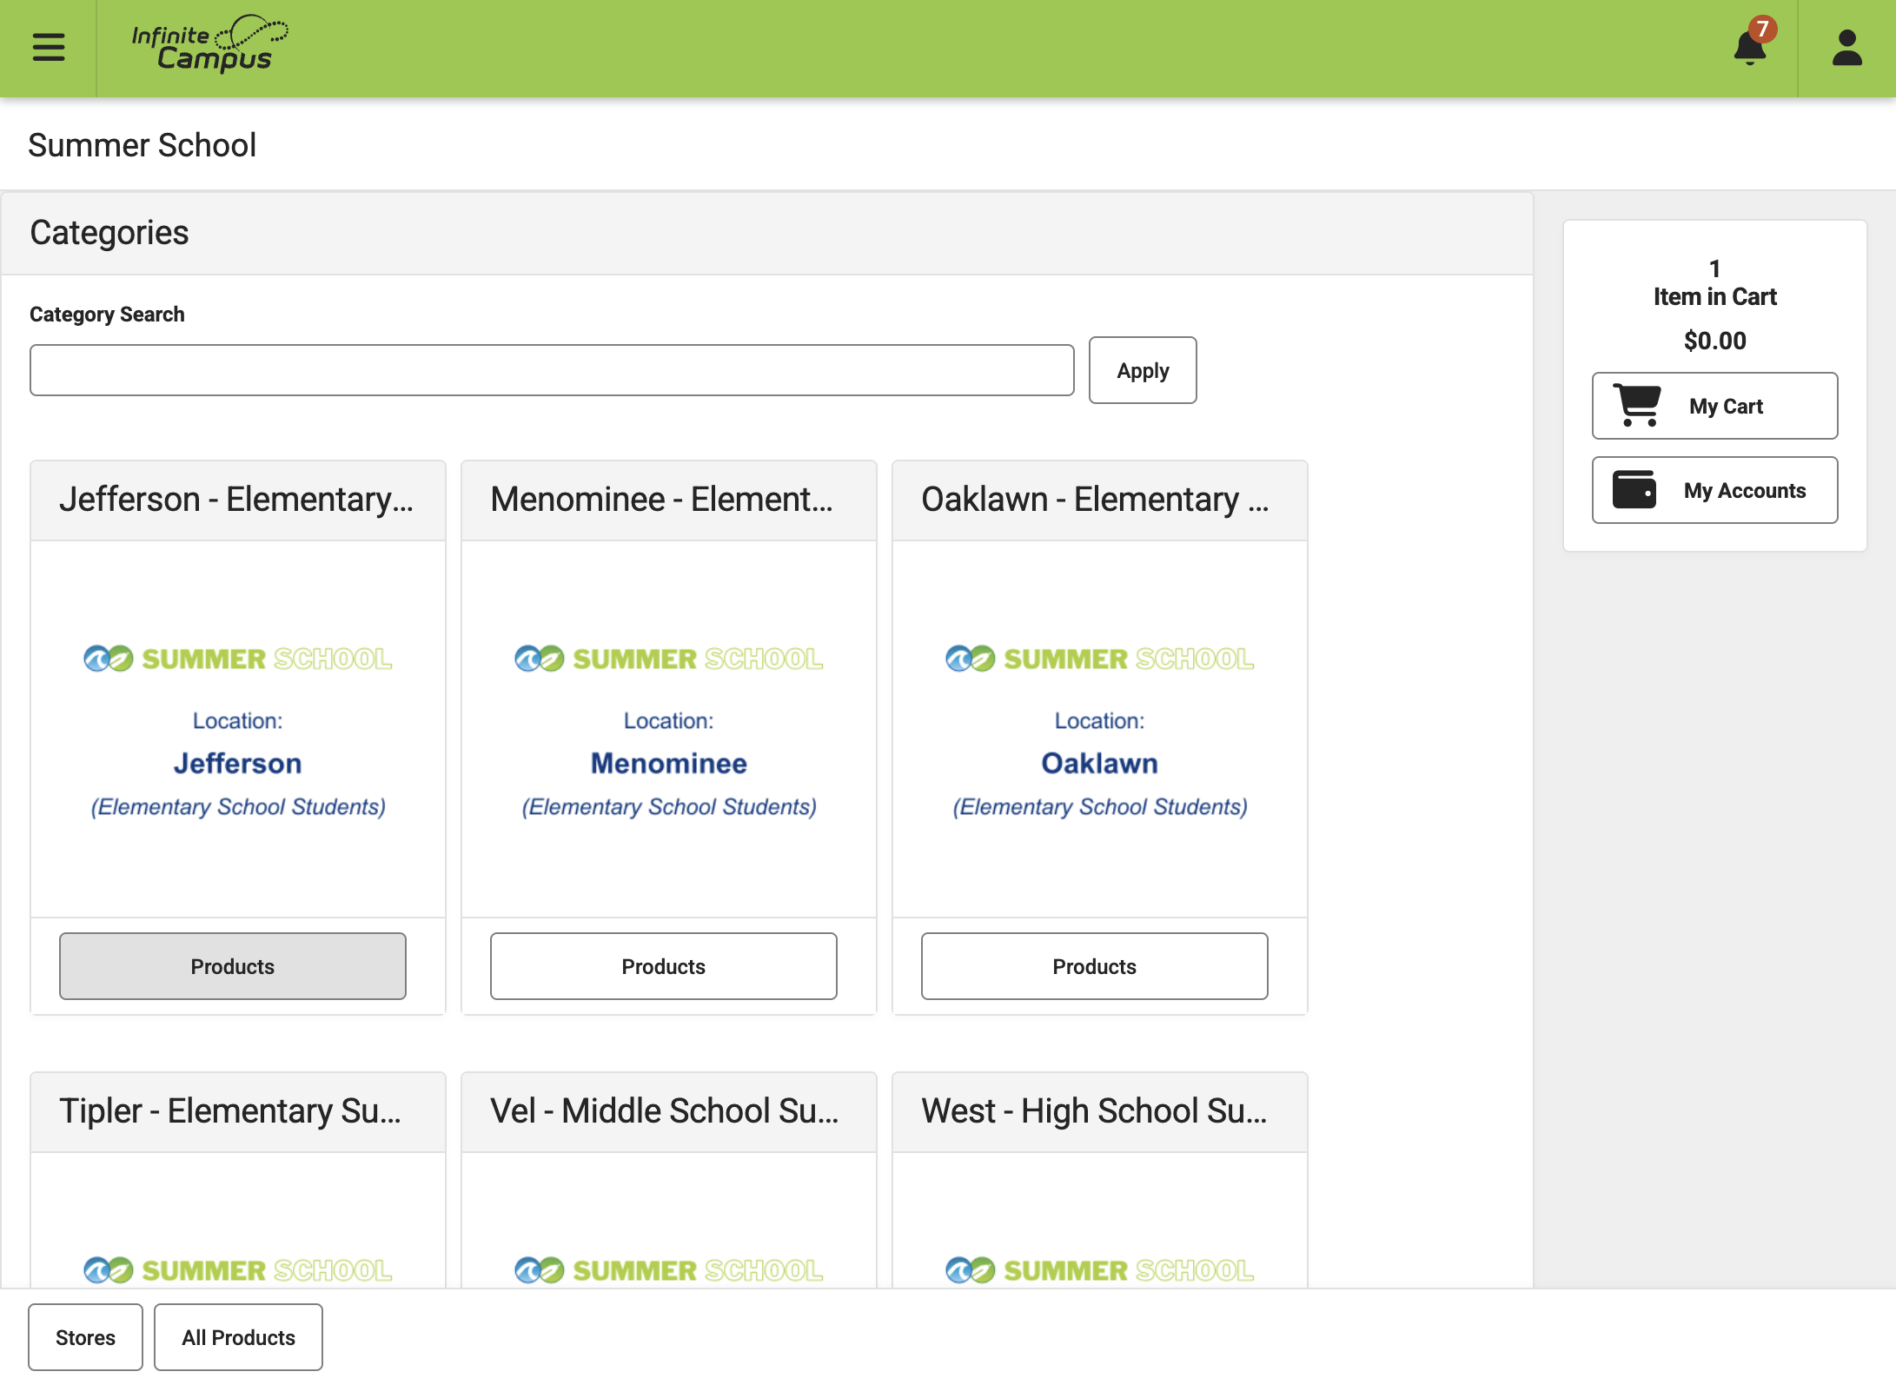1896x1385 pixels.
Task: Click the '1 Item in Cart' text
Action: tap(1714, 283)
